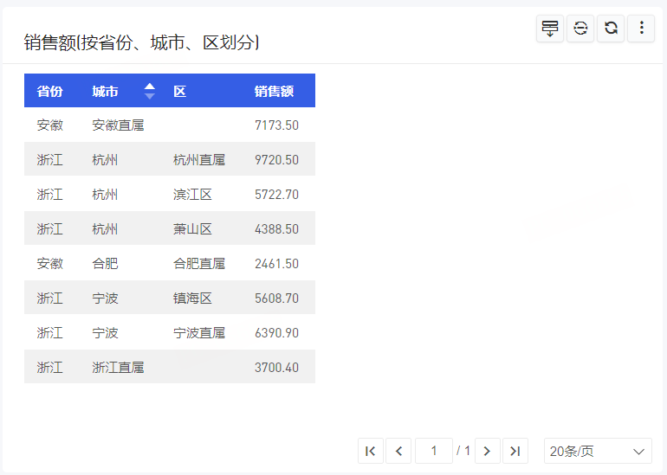Viewport: 667px width, 475px height.
Task: Open the 20条/页 page size dropdown
Action: 598,451
